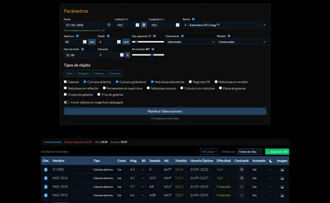Open image icon for IC 2581 row
Viewport: 330px width, 203px height.
(282, 170)
